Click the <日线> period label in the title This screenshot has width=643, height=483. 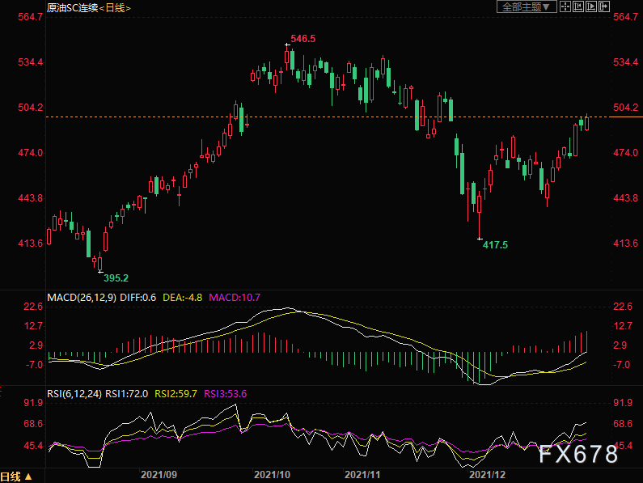pyautogui.click(x=115, y=8)
